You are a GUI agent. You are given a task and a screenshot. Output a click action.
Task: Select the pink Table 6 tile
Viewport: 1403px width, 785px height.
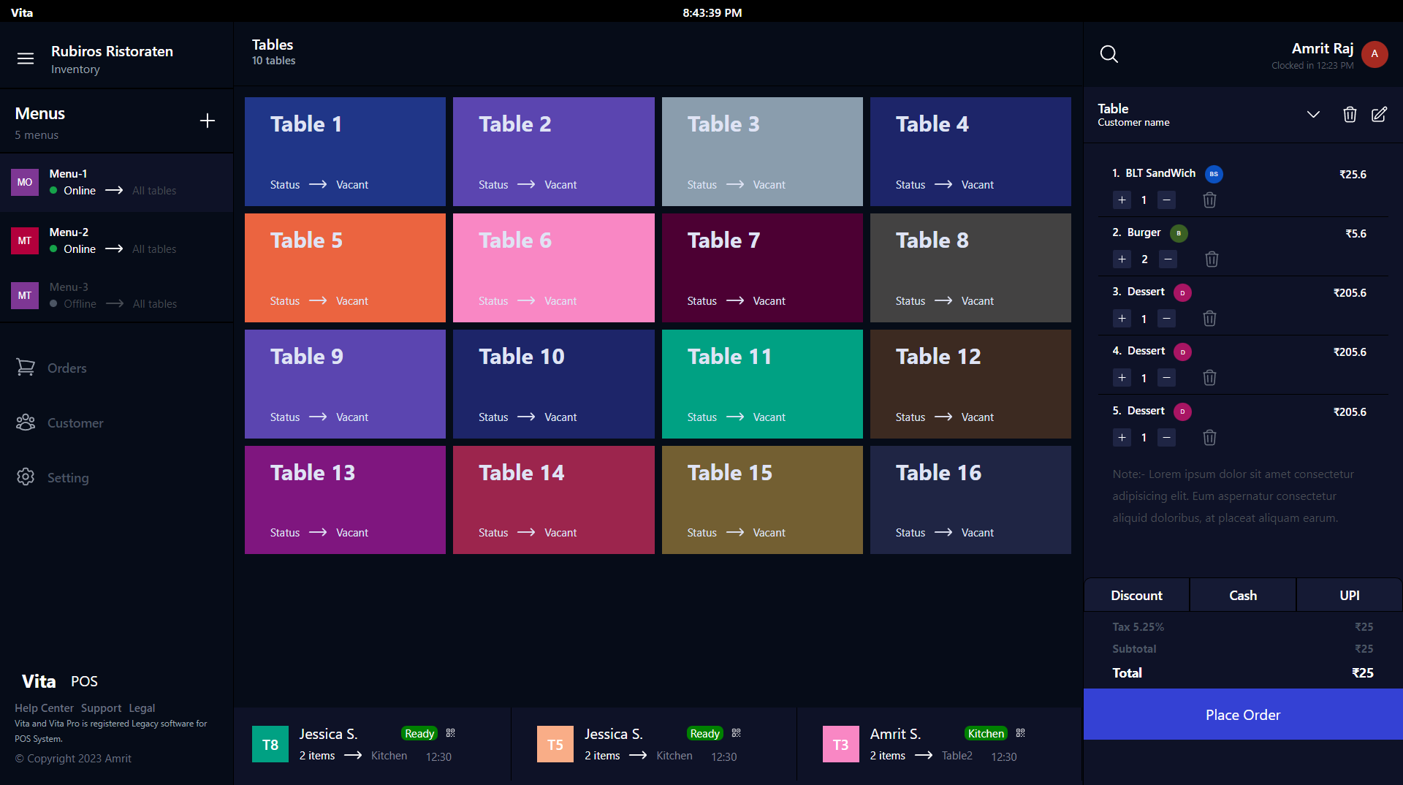(x=553, y=268)
